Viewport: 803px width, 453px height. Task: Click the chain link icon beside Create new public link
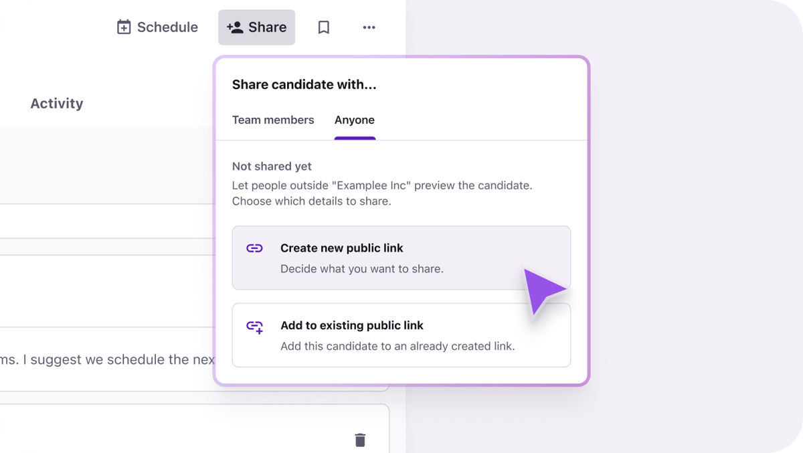tap(255, 248)
